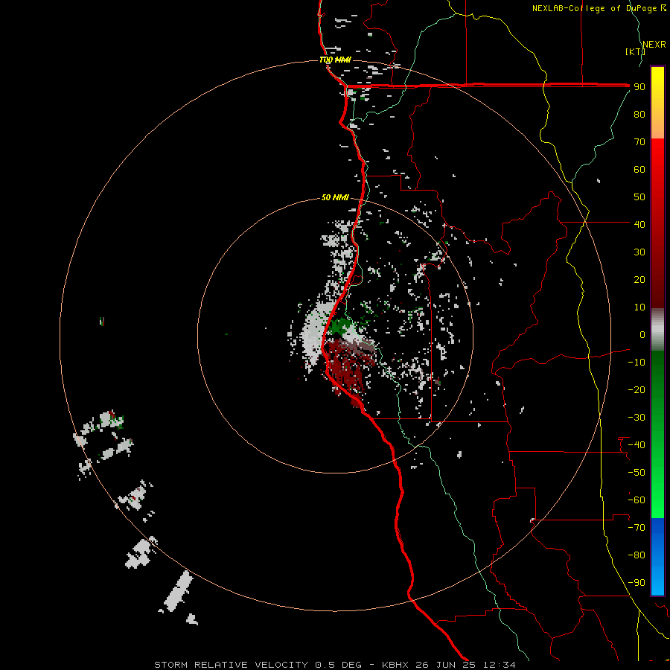Image resolution: width=670 pixels, height=670 pixels.
Task: Click the 50 NMI range ring label
Action: tap(335, 197)
